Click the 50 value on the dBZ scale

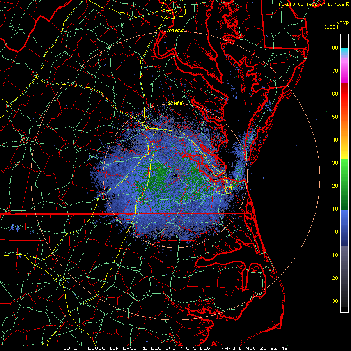point(335,117)
